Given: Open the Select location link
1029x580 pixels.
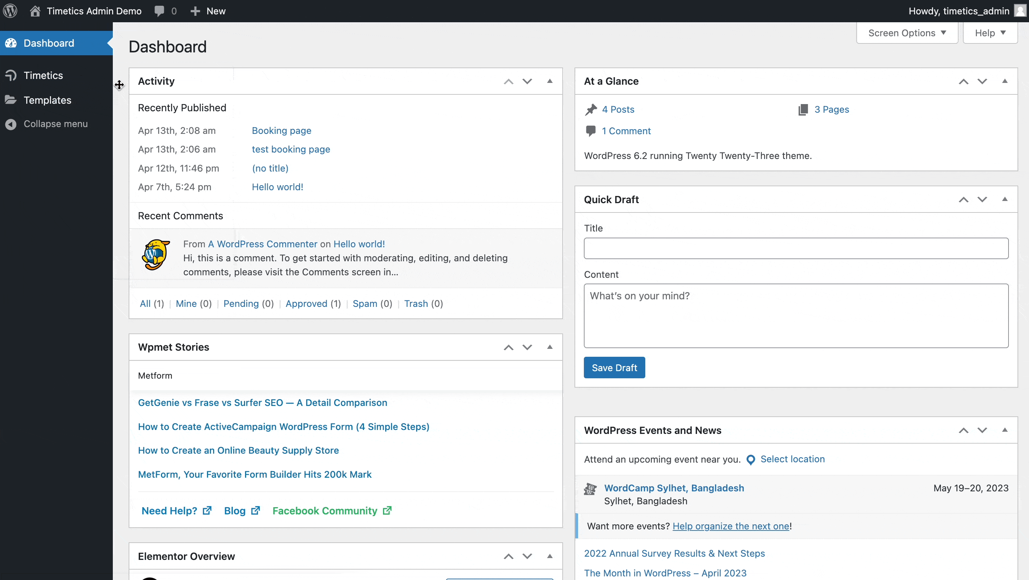Looking at the screenshot, I should tap(792, 459).
